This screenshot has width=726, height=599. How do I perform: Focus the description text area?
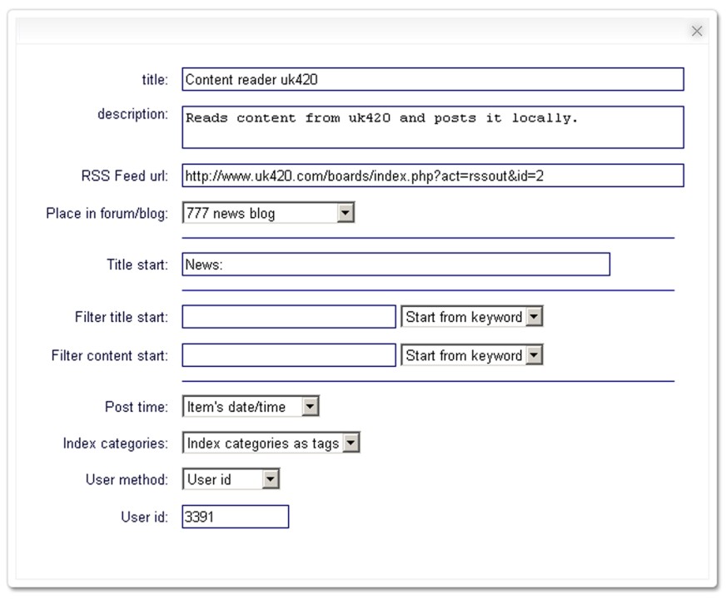[x=432, y=127]
